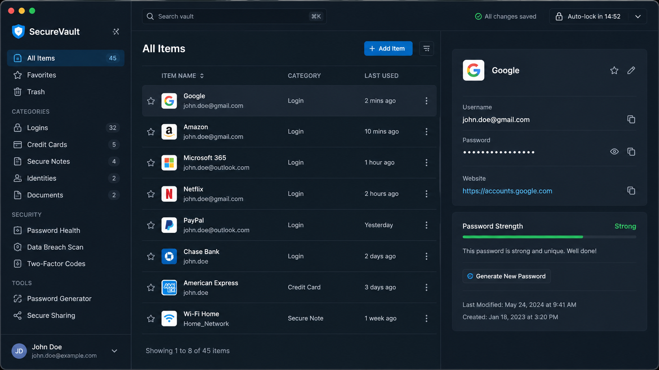659x370 pixels.
Task: Favorite the Google item in details panel
Action: (x=614, y=70)
